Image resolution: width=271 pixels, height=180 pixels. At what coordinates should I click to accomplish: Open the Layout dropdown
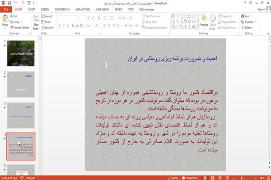point(48,16)
